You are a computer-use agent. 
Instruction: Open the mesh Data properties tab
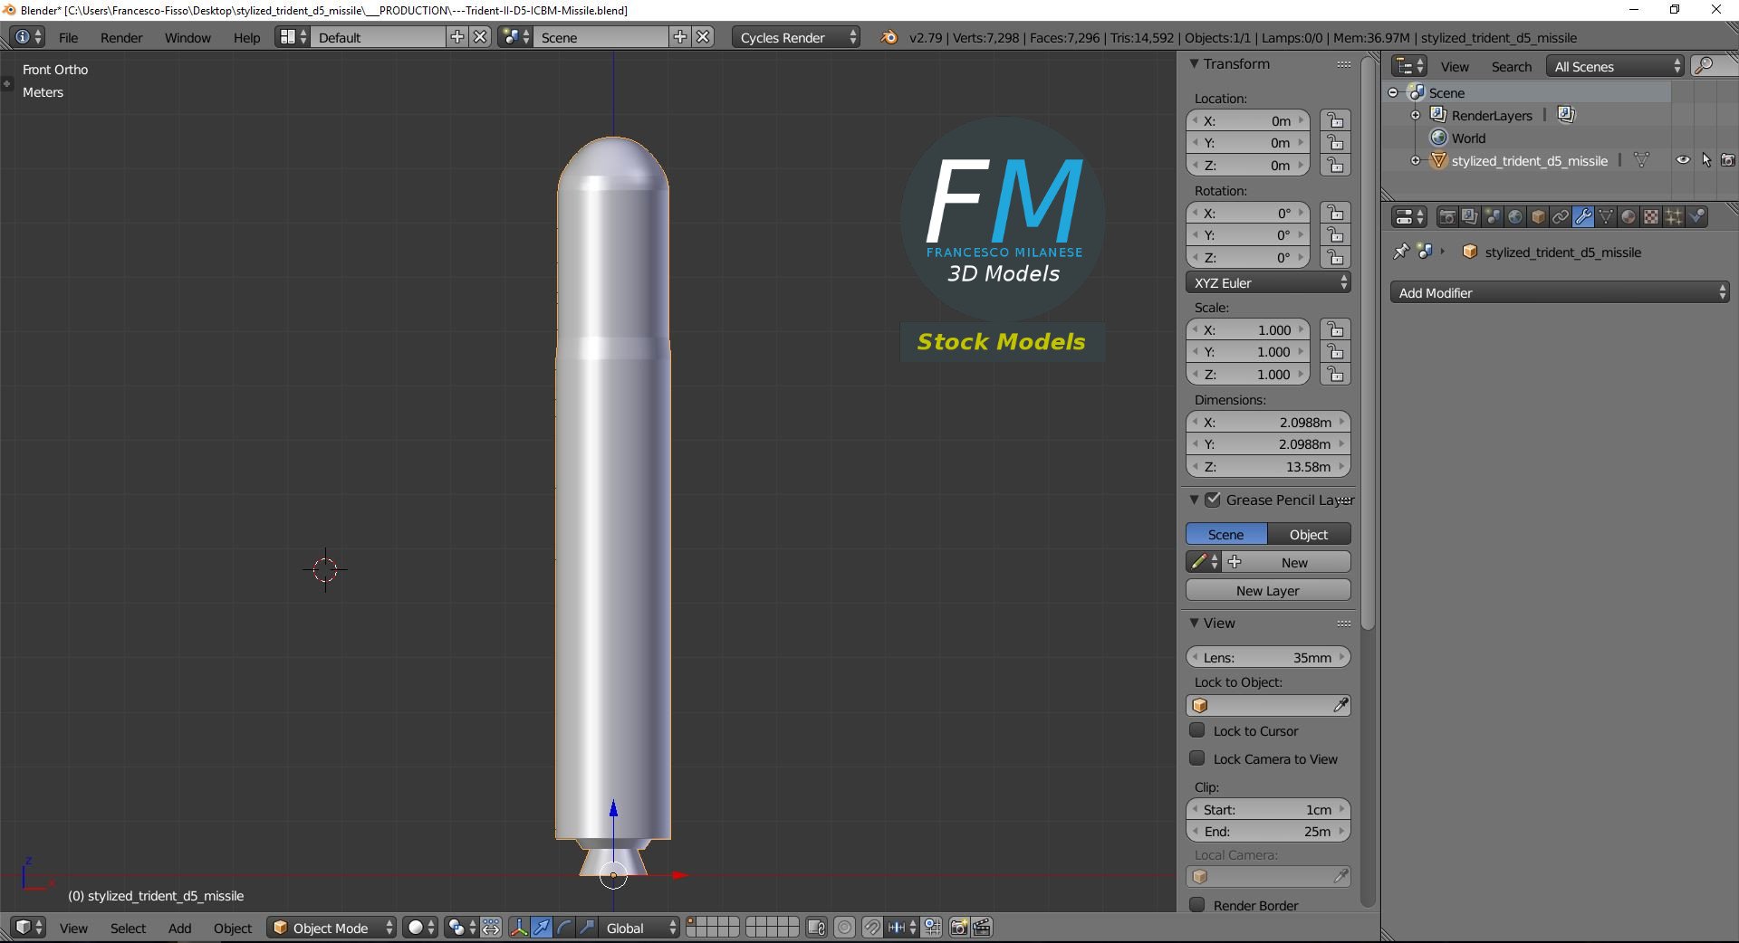coord(1606,217)
